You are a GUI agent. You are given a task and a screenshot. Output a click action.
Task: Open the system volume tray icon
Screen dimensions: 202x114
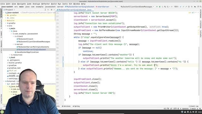click(193, 112)
